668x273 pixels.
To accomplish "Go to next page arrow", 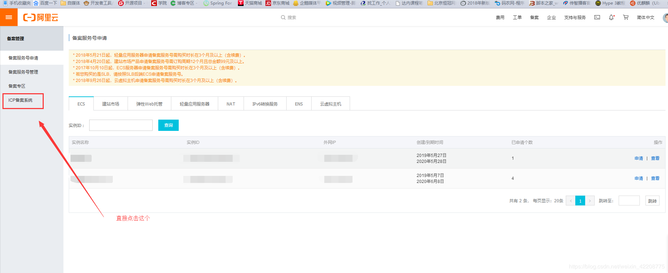I will pyautogui.click(x=590, y=201).
